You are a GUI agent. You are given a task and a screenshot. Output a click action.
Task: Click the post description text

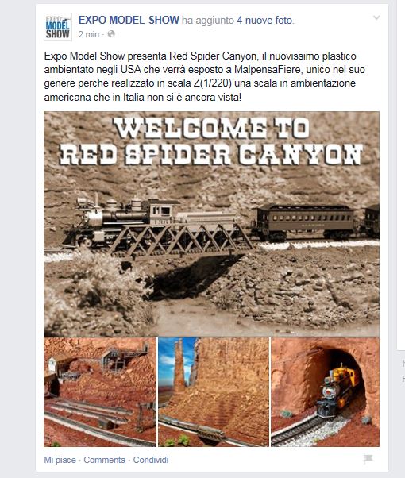coord(204,76)
